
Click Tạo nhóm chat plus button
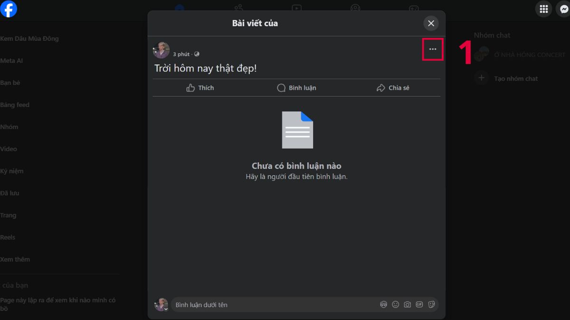coord(481,78)
